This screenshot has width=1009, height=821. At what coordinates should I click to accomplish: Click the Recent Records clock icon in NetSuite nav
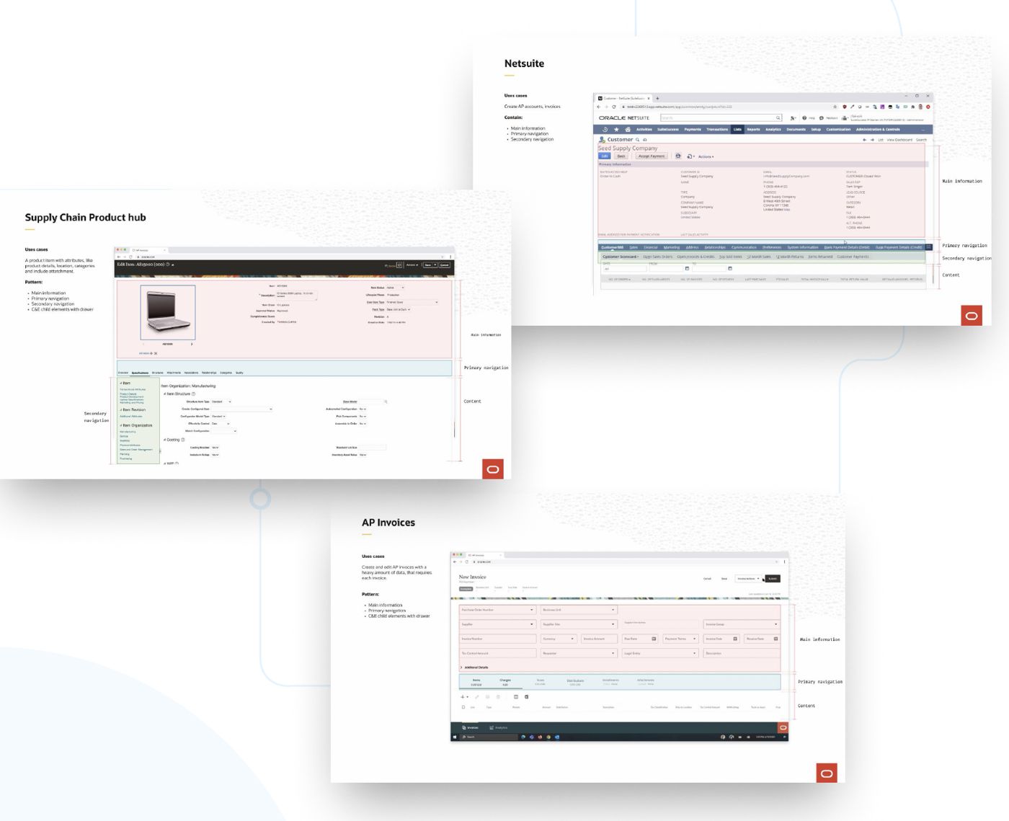[x=605, y=130]
